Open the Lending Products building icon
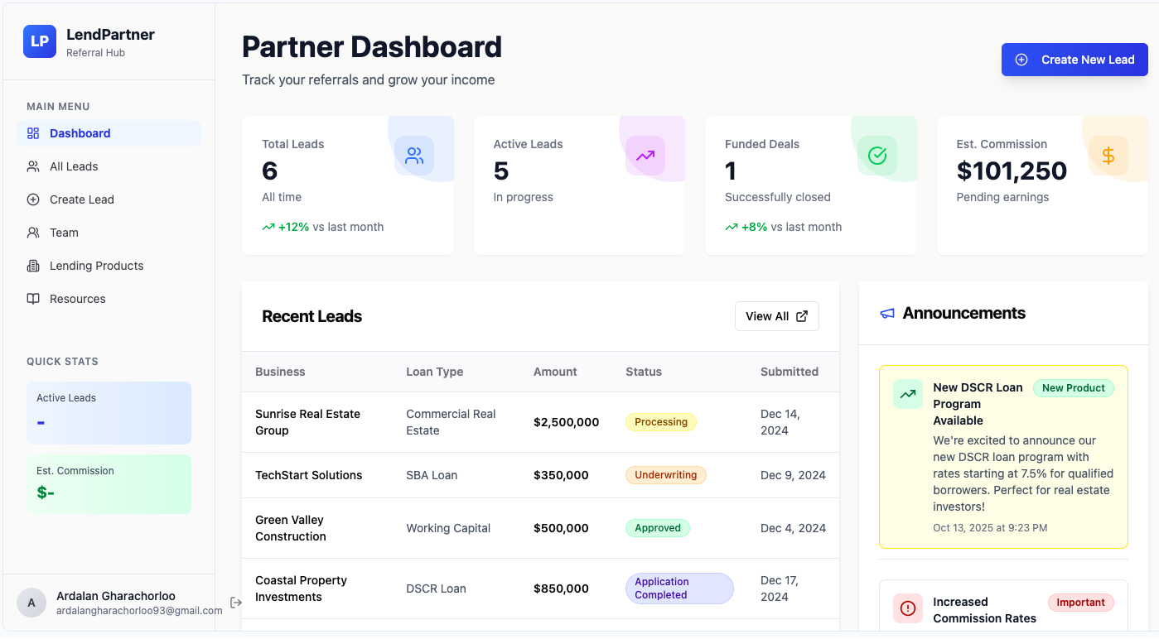 pos(31,265)
